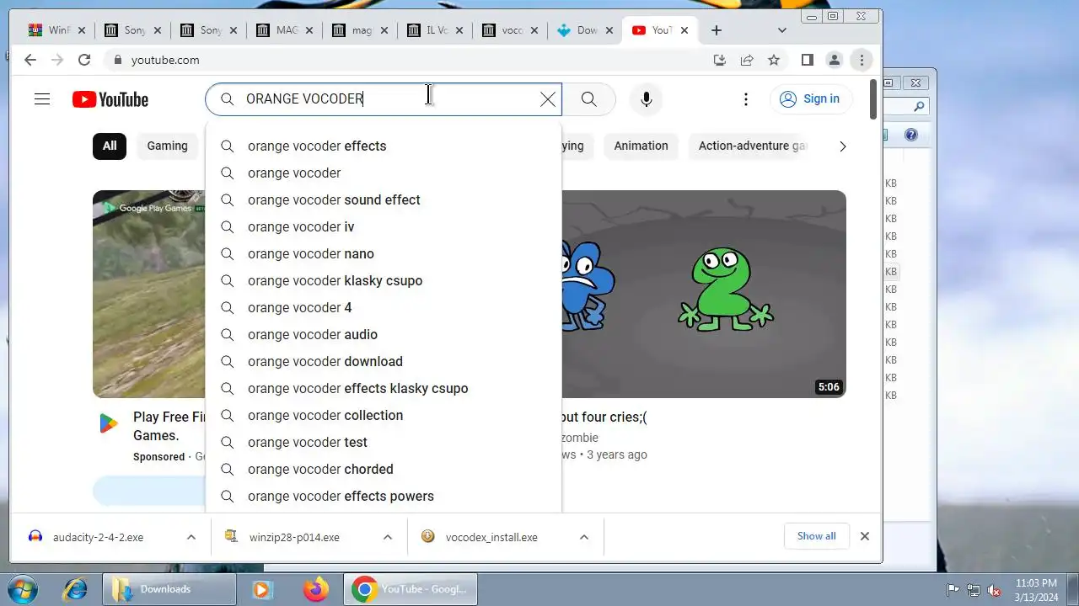Choose suggestion orange vocoder effects klasky csupo
1079x606 pixels.
click(384, 388)
